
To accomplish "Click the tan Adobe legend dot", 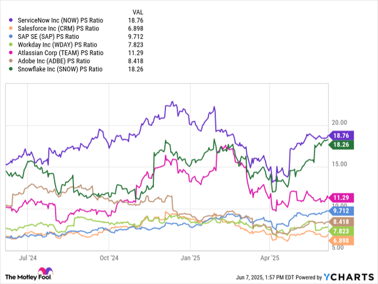I will pyautogui.click(x=10, y=61).
